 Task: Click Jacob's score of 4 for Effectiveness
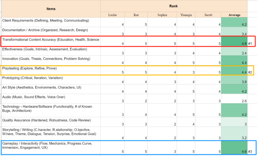pyautogui.click(x=208, y=51)
